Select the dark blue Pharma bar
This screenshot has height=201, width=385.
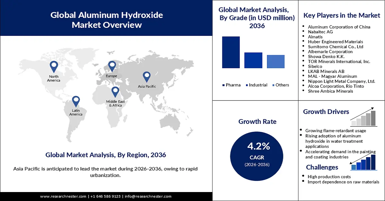point(231,52)
